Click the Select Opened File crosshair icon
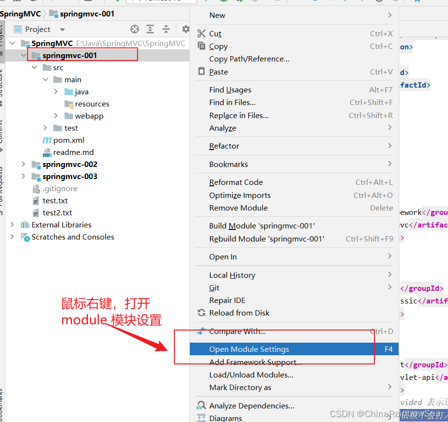This screenshot has width=448, height=422. (135, 29)
